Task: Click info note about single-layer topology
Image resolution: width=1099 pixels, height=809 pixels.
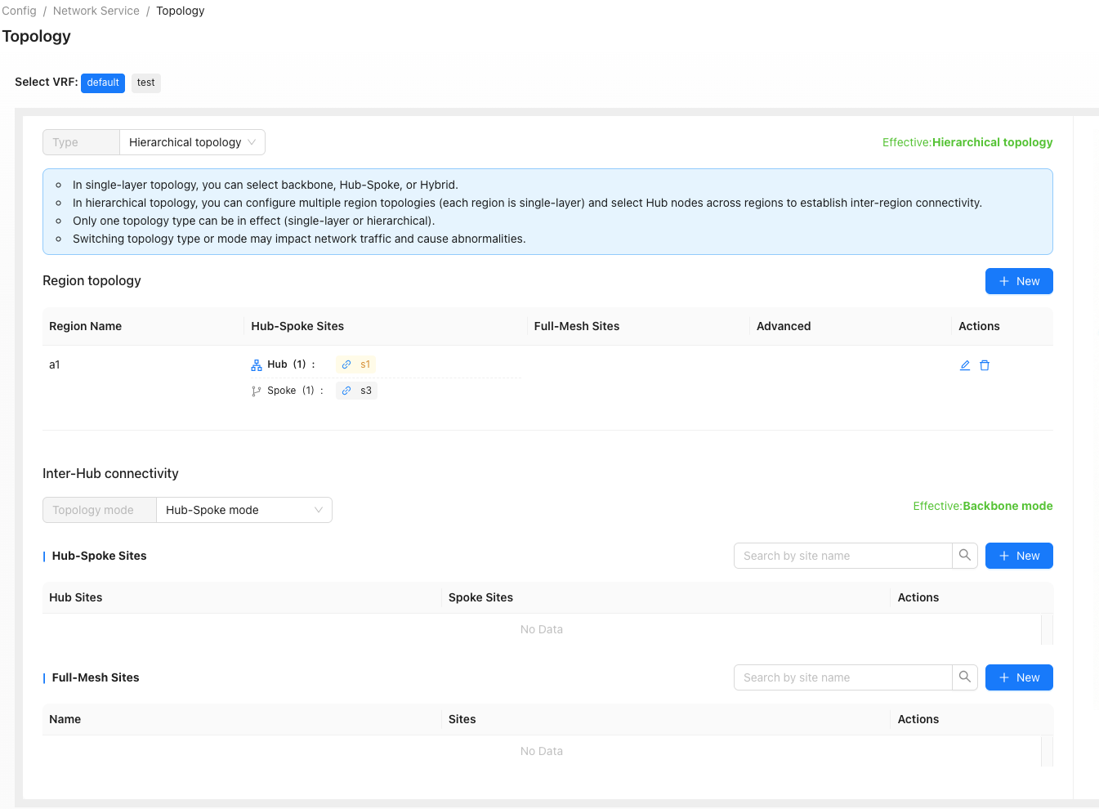Action: pyautogui.click(x=266, y=185)
